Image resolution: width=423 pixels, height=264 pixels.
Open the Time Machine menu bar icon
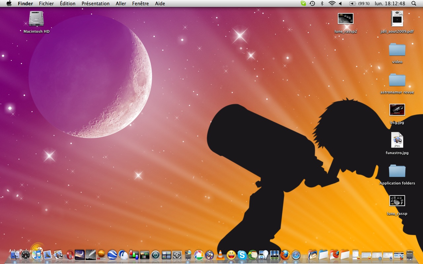312,4
